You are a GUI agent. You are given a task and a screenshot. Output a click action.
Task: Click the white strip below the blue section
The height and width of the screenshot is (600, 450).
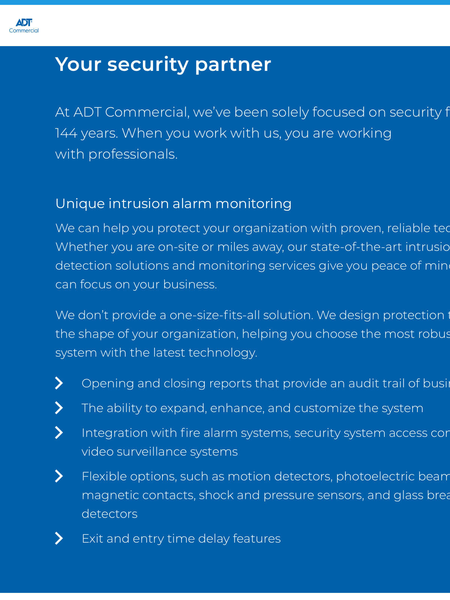point(225,596)
